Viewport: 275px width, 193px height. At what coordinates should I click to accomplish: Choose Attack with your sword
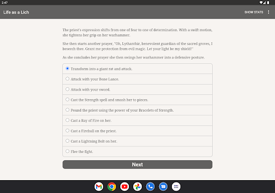tap(137, 90)
